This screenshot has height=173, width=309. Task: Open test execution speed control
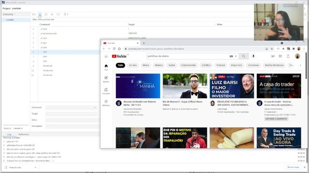(x=66, y=14)
